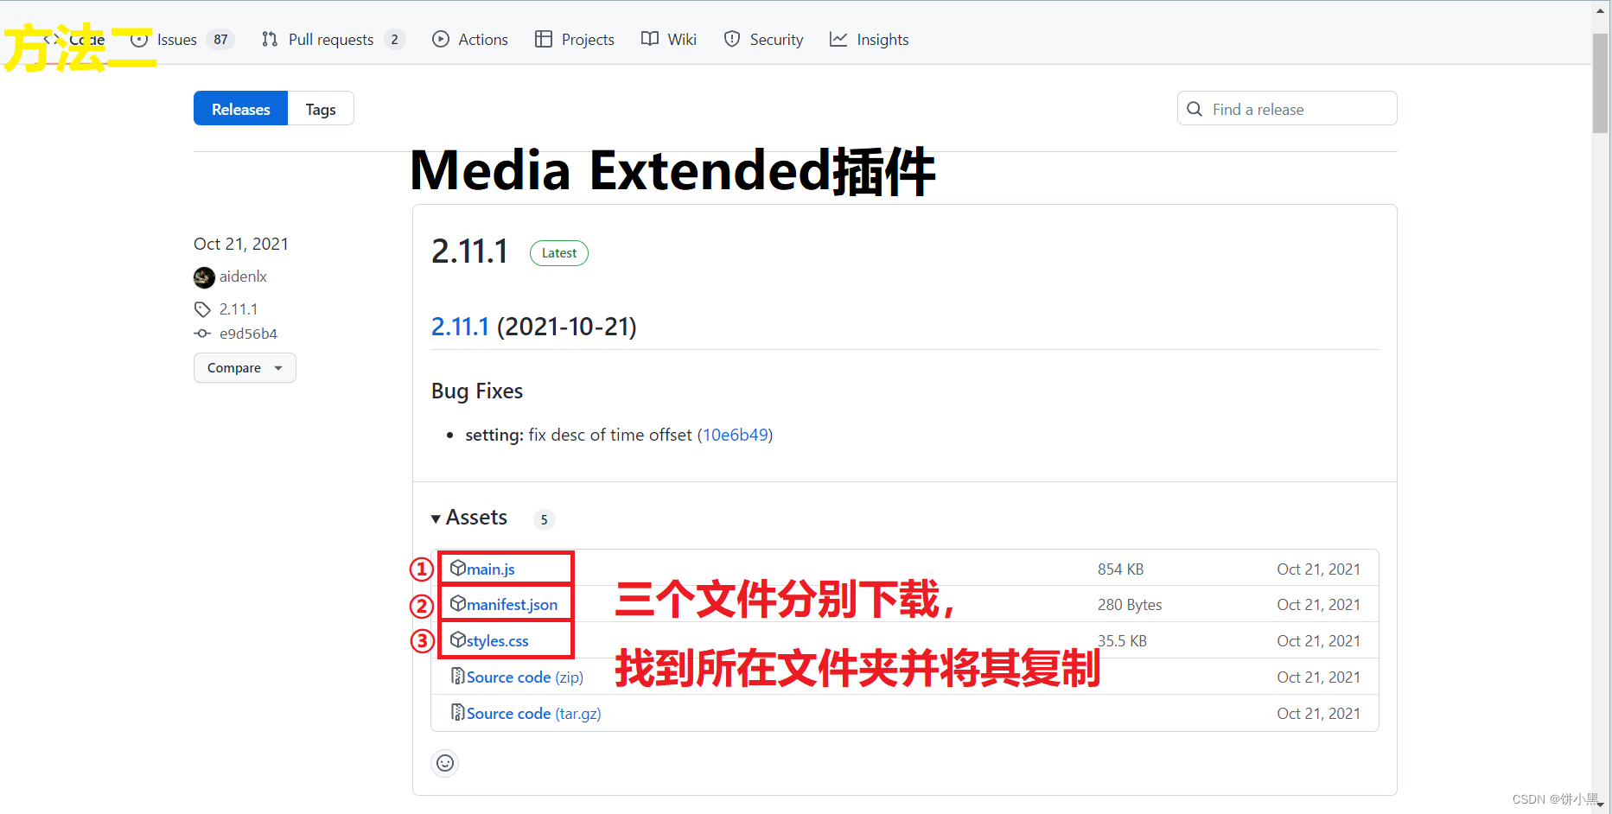Screen dimensions: 1612x814
Task: Click the package icon beside main.js
Action: (457, 568)
